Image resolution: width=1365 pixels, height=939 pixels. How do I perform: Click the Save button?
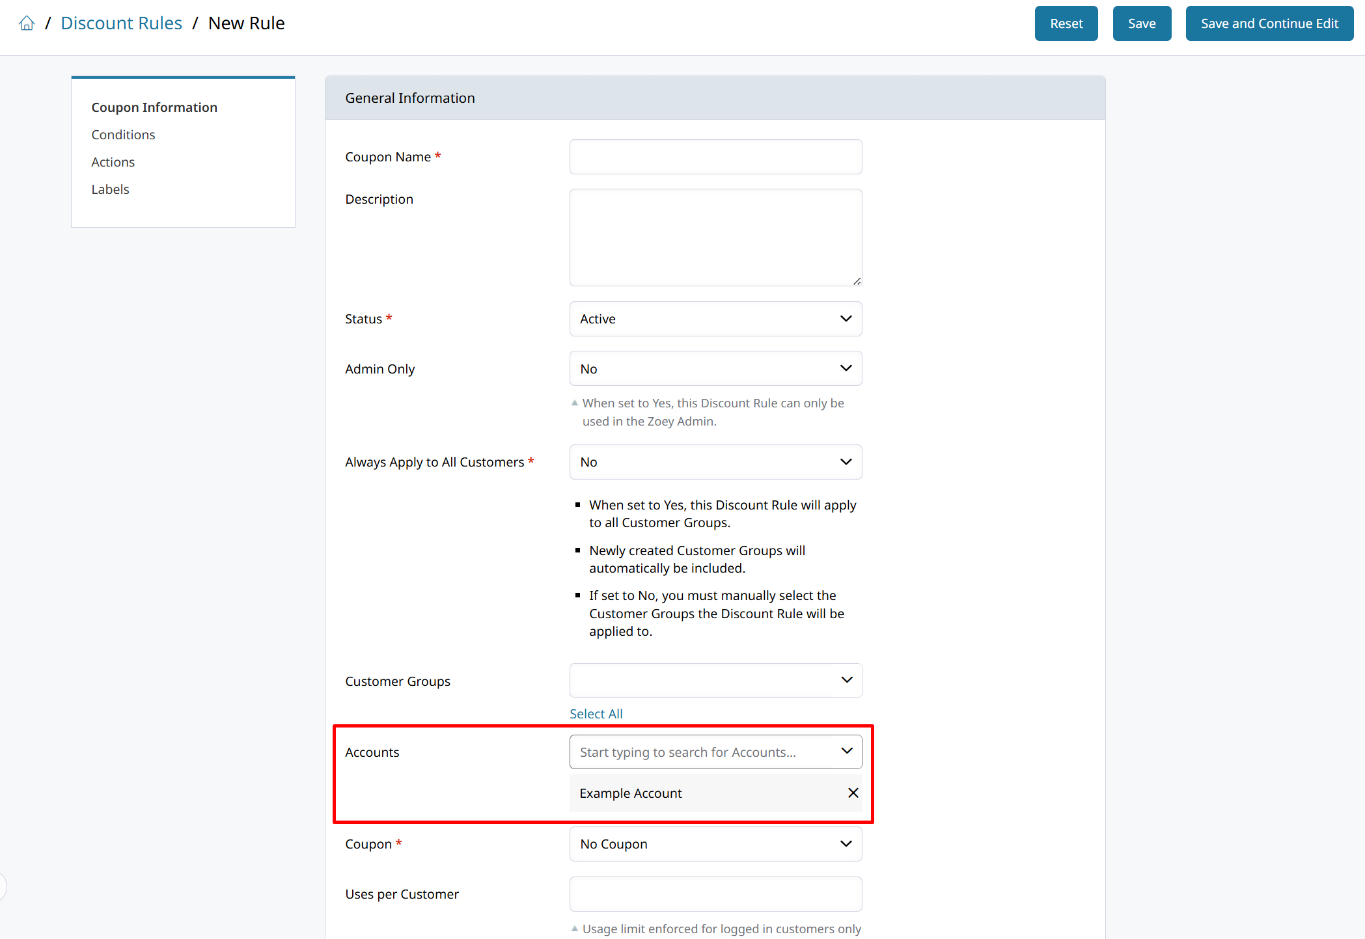click(x=1141, y=23)
